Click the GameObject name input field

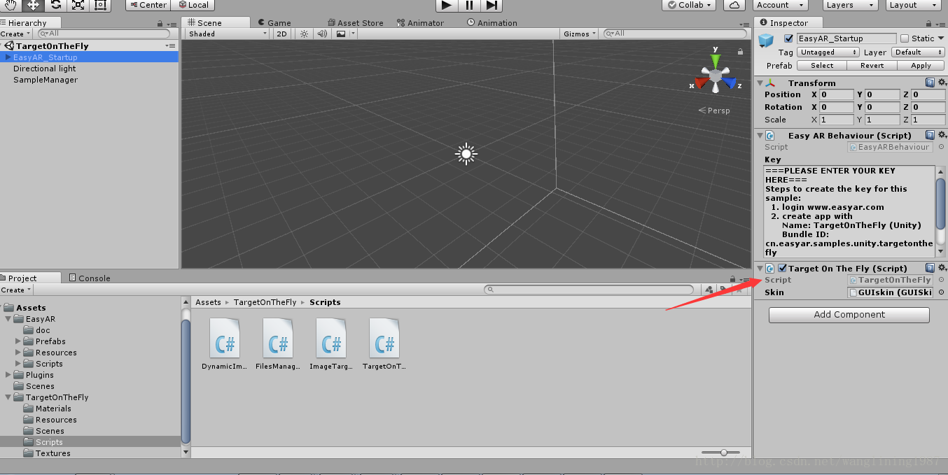(846, 38)
